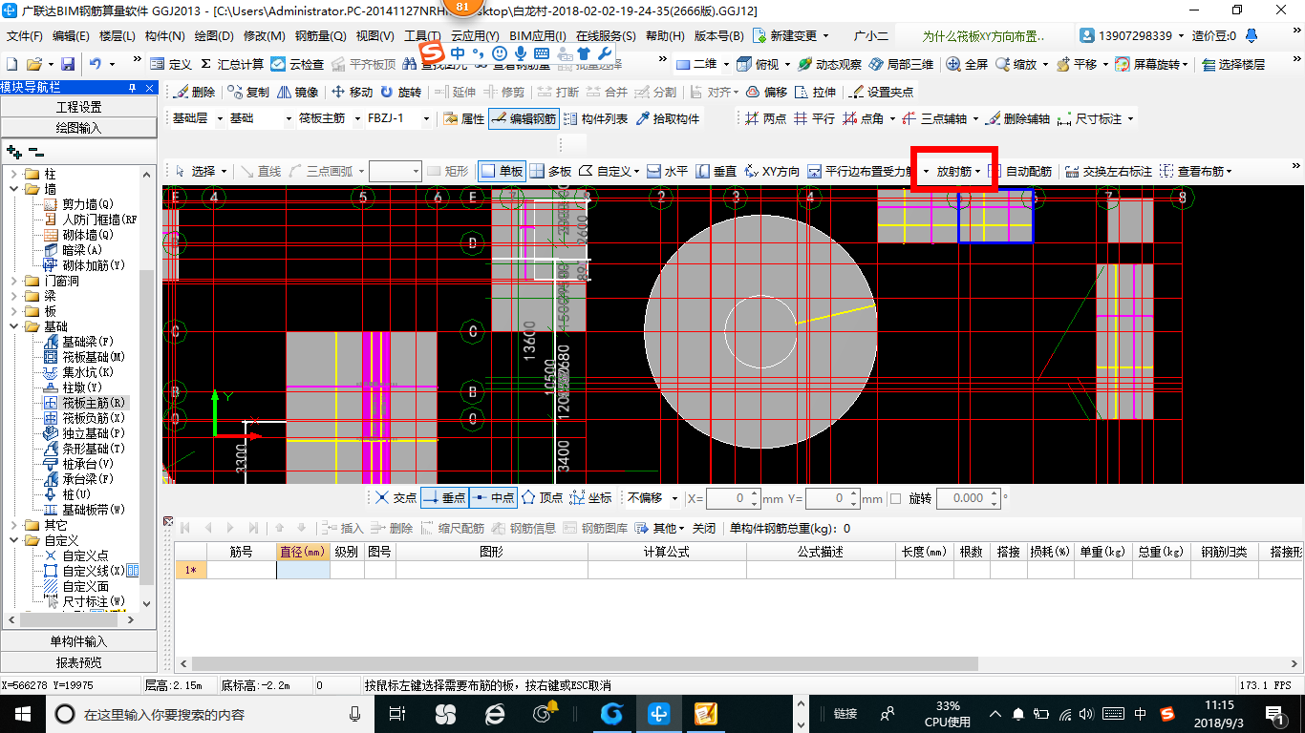Select the 镜像 mirror tool
The image size is (1305, 733).
pos(298,93)
